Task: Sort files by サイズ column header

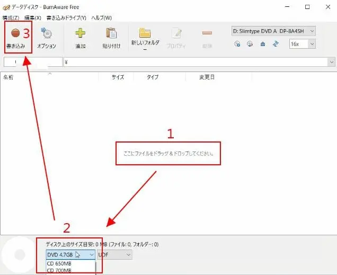Action: click(118, 77)
